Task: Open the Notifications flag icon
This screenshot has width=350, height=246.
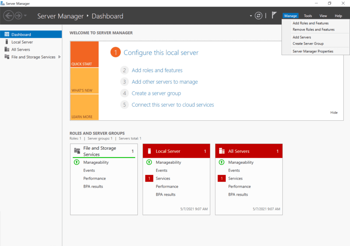Action: [274, 15]
